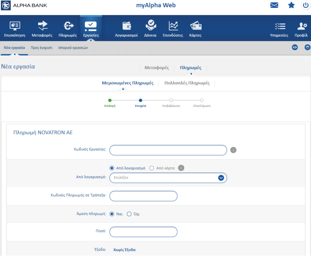Select Από κάρτα radio button
Viewport: 311px width, 256px height.
152,168
